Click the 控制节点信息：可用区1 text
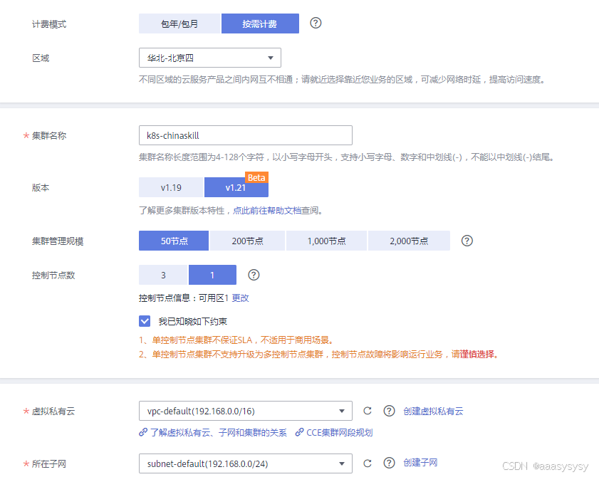This screenshot has width=599, height=477. point(183,298)
